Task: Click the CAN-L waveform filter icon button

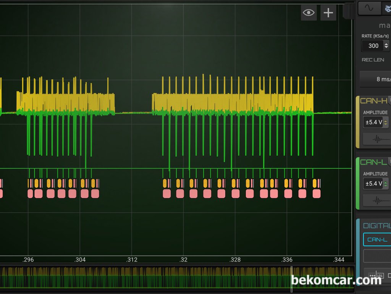Action: (x=377, y=200)
